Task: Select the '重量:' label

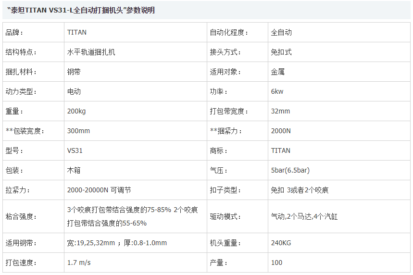Action: pyautogui.click(x=14, y=112)
